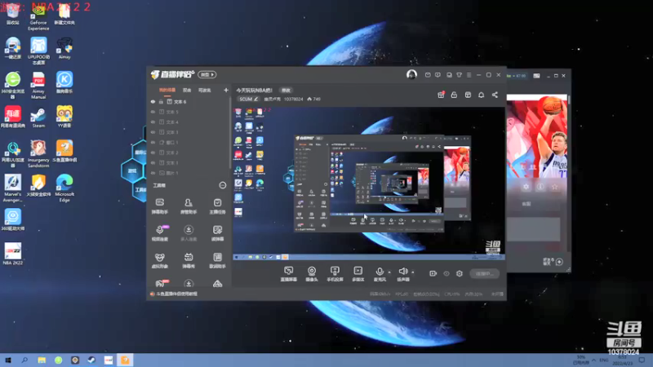Click the share icon in the top-right toolbar
Screen dimensions: 653x367
(495, 95)
